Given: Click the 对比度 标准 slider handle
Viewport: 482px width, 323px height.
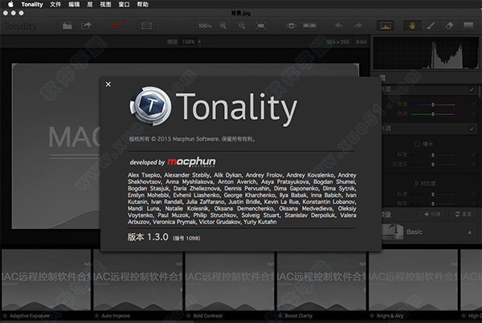Looking at the screenshot, I should click(433, 194).
